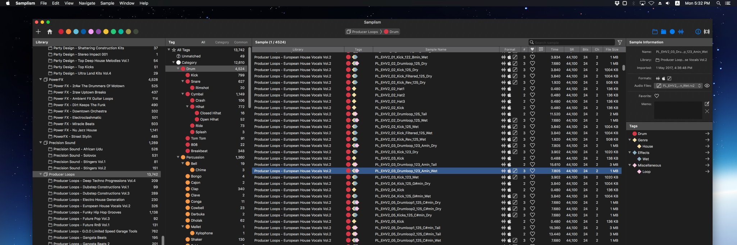Open Dropbox menu bar icon
This screenshot has height=245, width=737.
point(617,3)
